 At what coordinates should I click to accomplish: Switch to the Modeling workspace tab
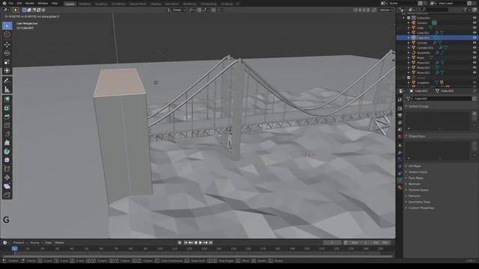(85, 4)
